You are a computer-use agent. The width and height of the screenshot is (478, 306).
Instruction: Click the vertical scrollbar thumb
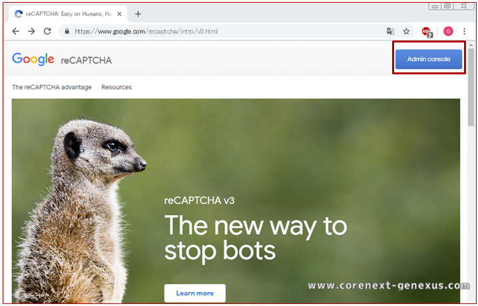click(471, 86)
